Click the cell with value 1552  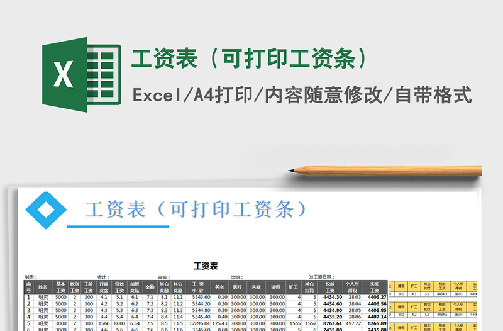(309, 323)
